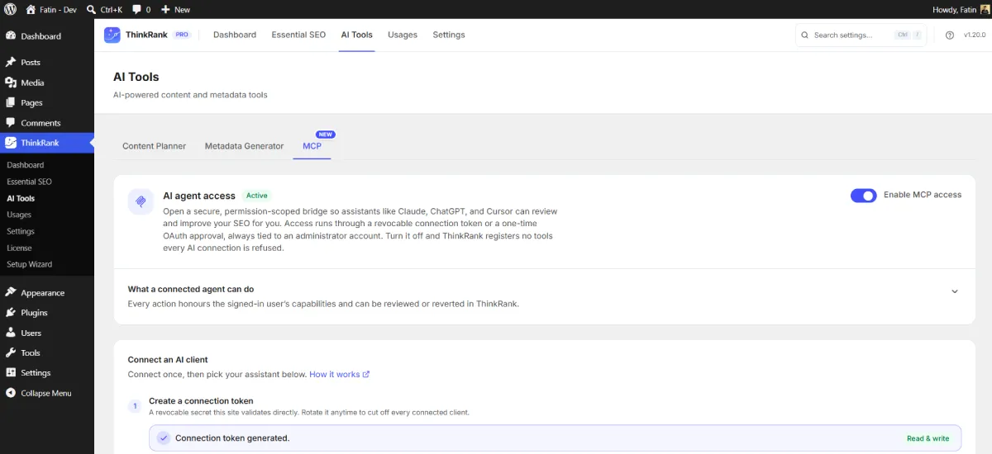Toggle the Enable MCP access switch
This screenshot has width=992, height=454.
[x=863, y=196]
